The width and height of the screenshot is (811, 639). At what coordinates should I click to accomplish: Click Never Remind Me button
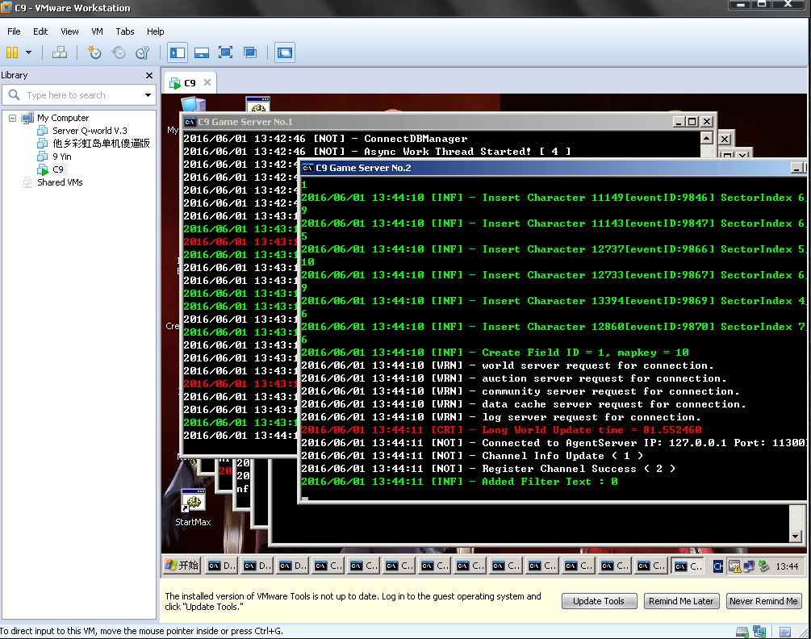tap(763, 601)
